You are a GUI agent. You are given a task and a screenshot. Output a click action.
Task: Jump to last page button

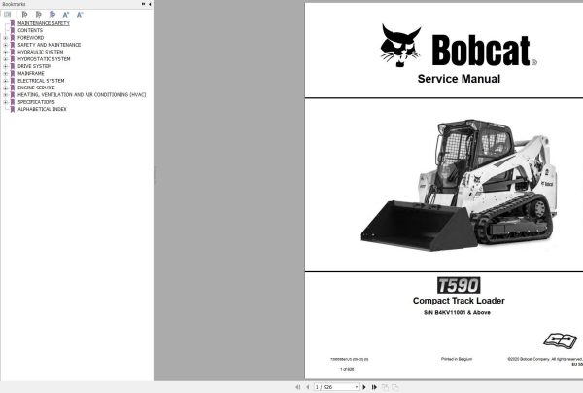point(374,387)
